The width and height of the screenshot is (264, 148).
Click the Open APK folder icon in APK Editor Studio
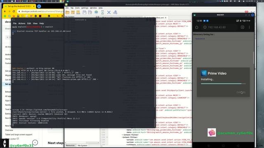click(x=68, y=12)
